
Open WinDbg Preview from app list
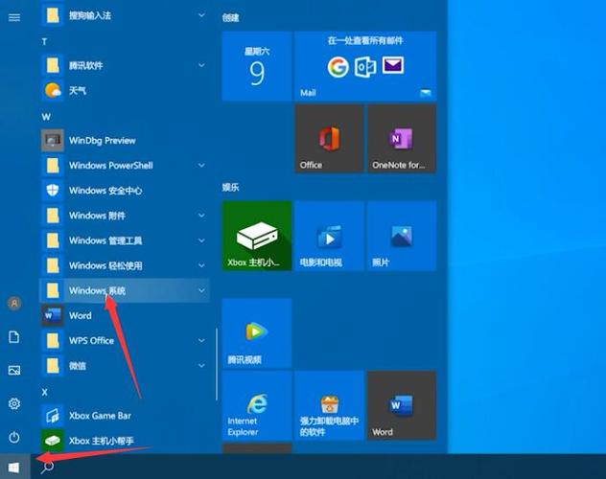(x=102, y=140)
